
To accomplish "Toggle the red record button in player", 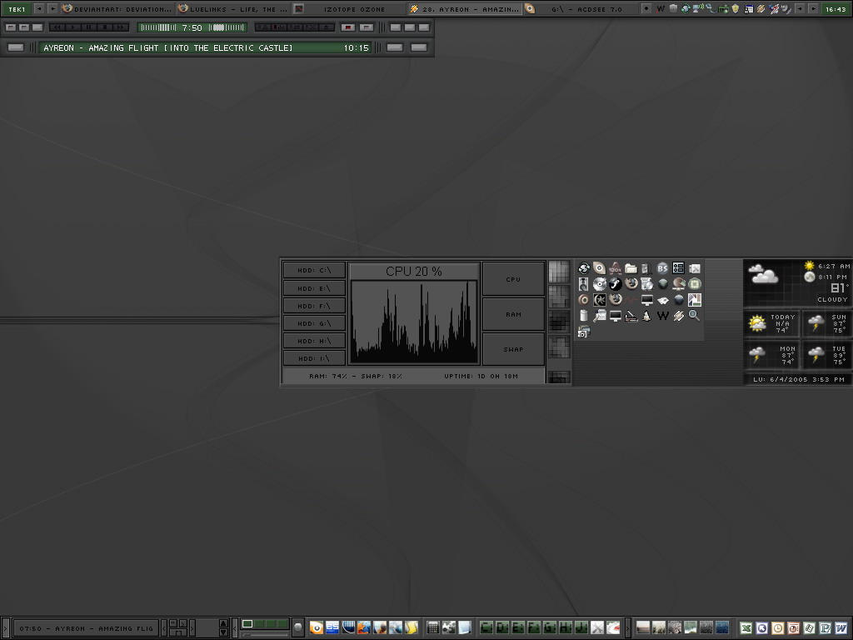I will point(349,27).
